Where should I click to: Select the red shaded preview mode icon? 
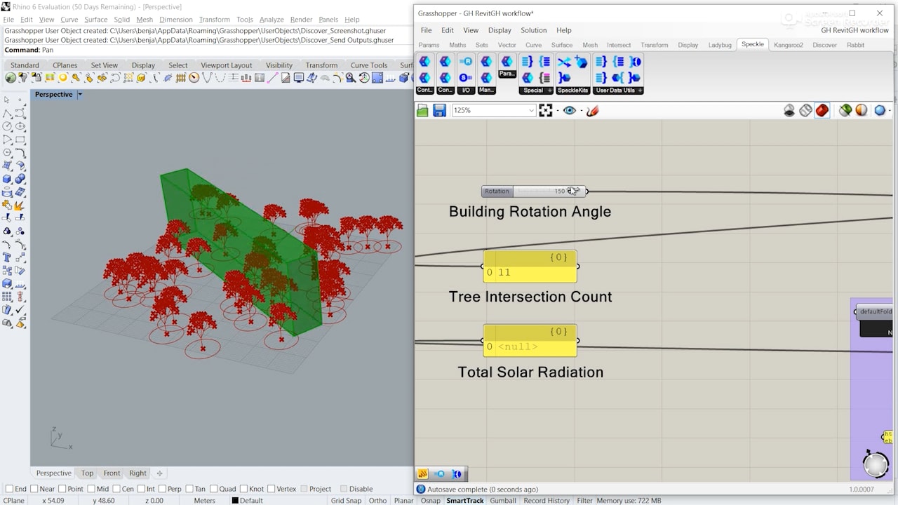pos(822,111)
